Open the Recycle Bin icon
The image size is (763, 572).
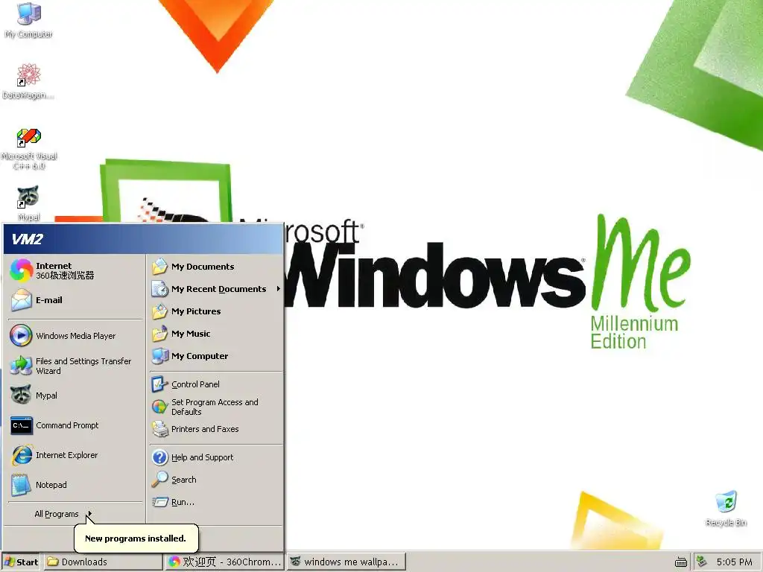(726, 502)
